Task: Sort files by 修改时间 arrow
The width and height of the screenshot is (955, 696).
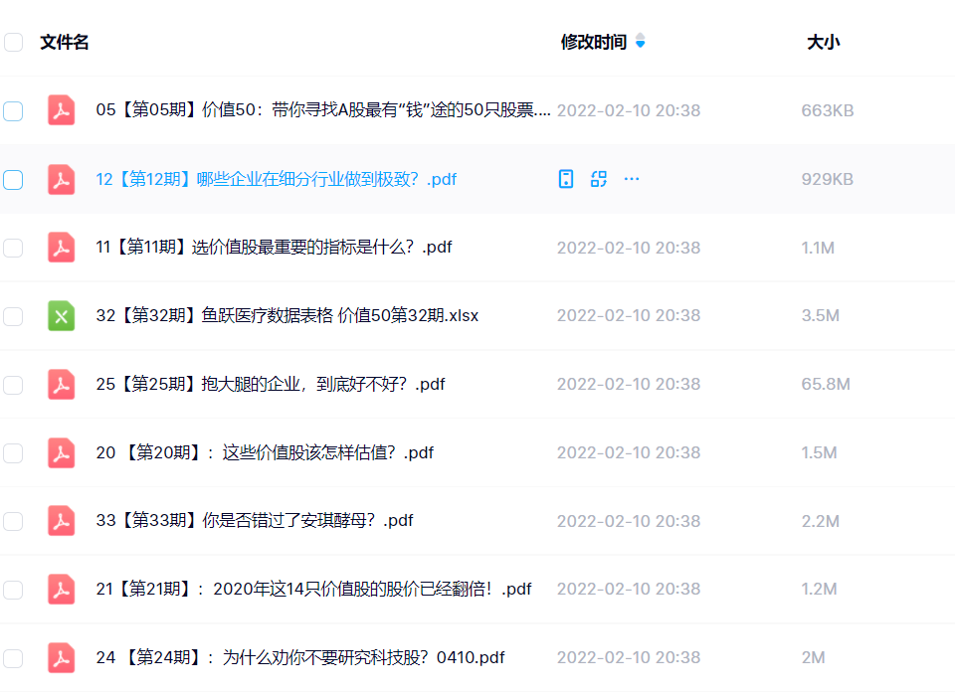Action: 640,42
